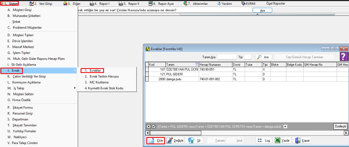Screen dimensions: 349x147
Task: Sort by the Belge Kodu column header
Action: [295, 64]
